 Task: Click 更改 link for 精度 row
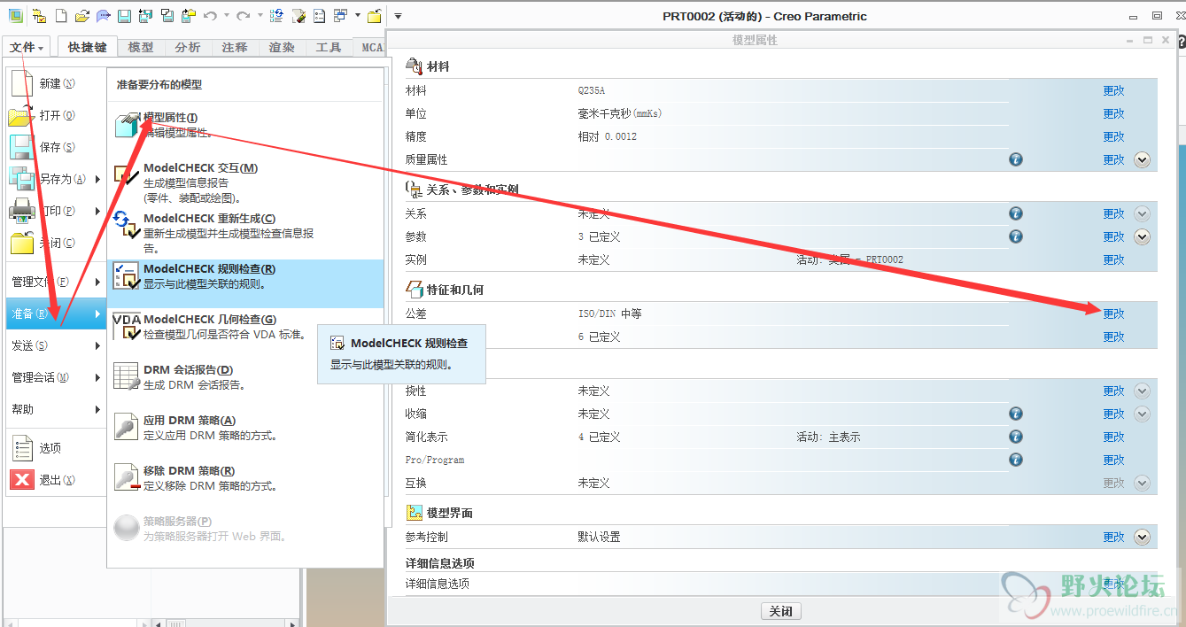tap(1113, 136)
